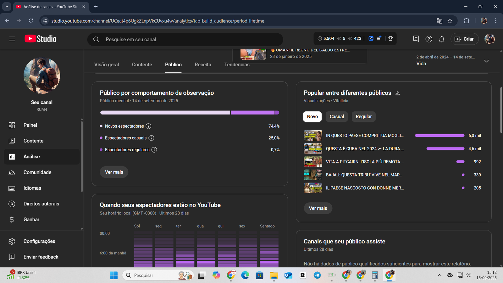Click the eye 423 views stat

355,38
